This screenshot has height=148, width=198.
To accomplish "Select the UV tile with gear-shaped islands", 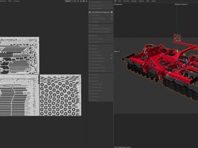I will (60, 95).
